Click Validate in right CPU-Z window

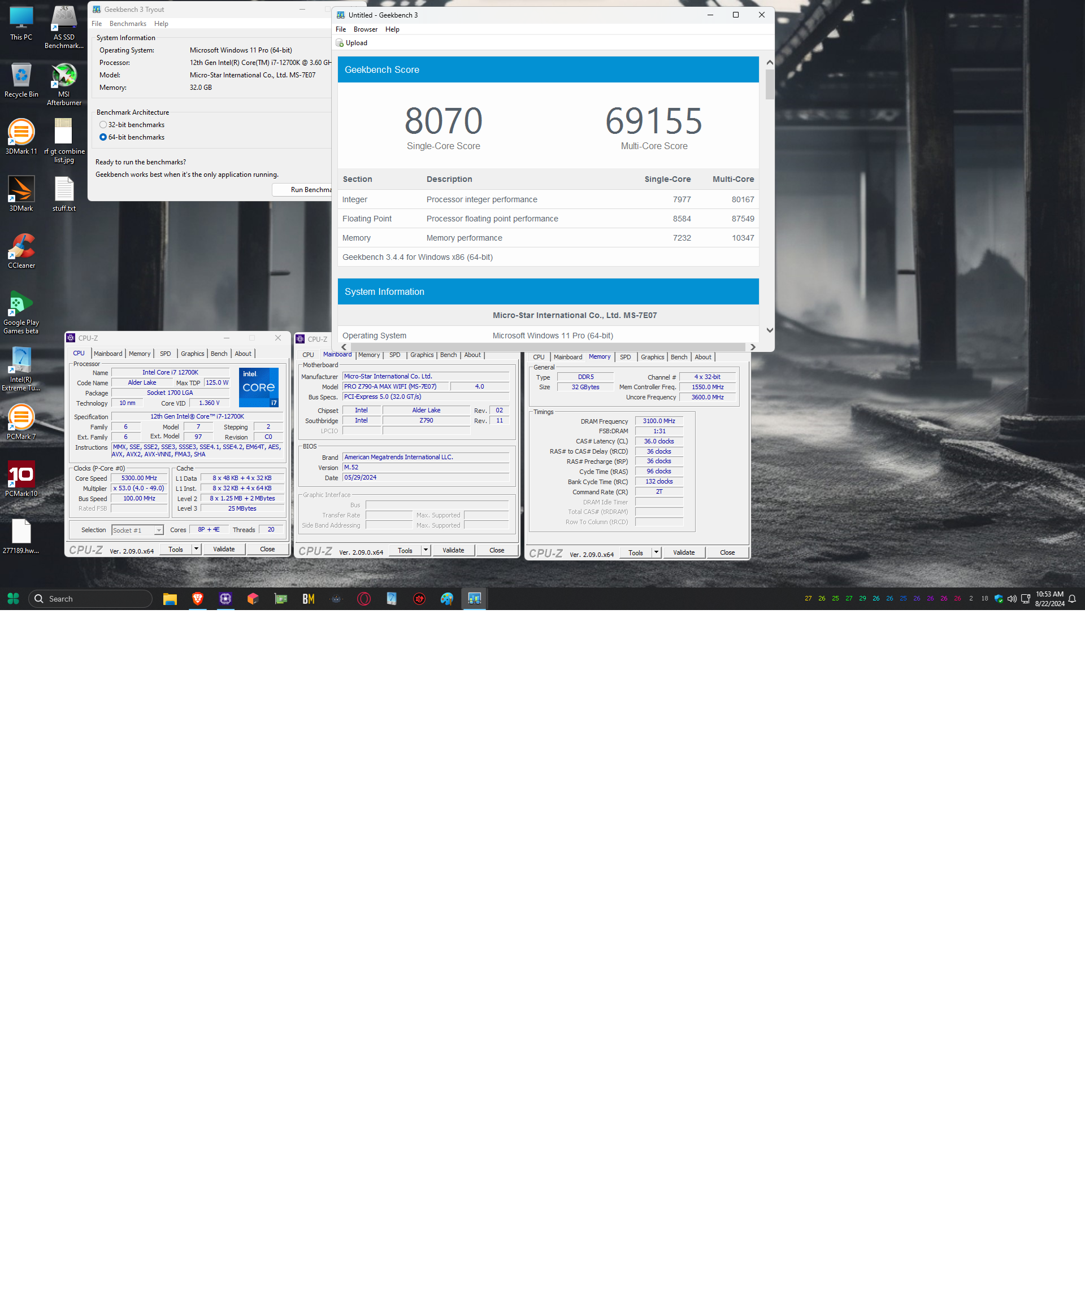coord(684,552)
